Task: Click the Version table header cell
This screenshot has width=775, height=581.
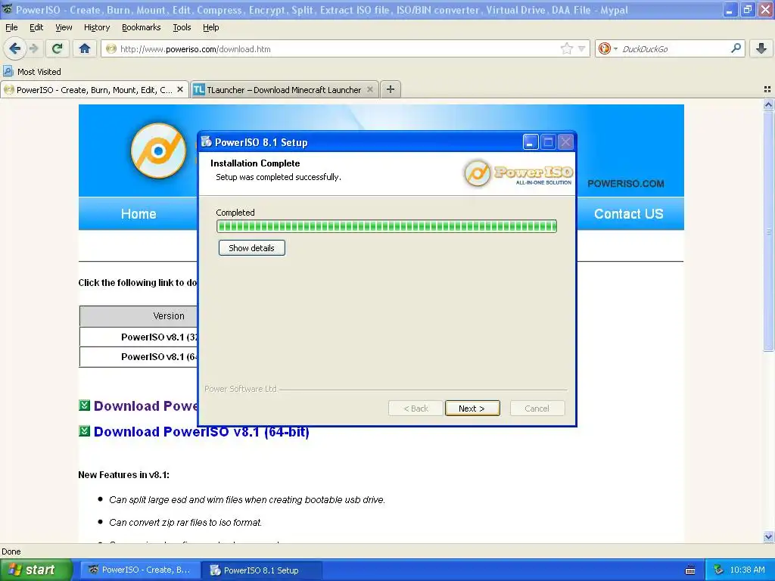Action: tap(139, 315)
